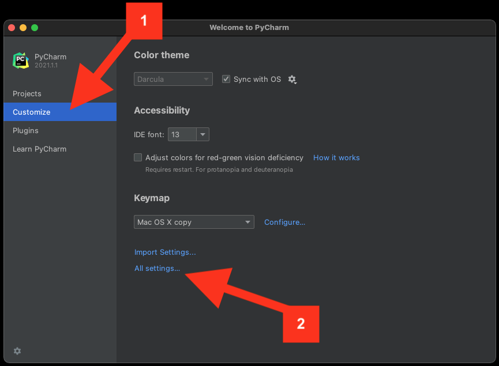Open the Plugins tab in sidebar

26,130
